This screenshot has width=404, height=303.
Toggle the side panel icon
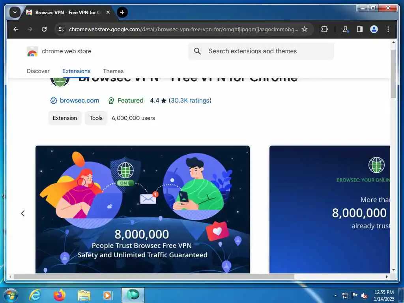tap(360, 29)
